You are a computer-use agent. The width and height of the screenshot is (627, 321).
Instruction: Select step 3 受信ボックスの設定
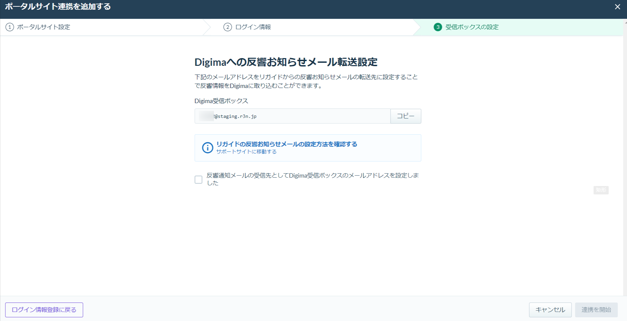click(466, 27)
